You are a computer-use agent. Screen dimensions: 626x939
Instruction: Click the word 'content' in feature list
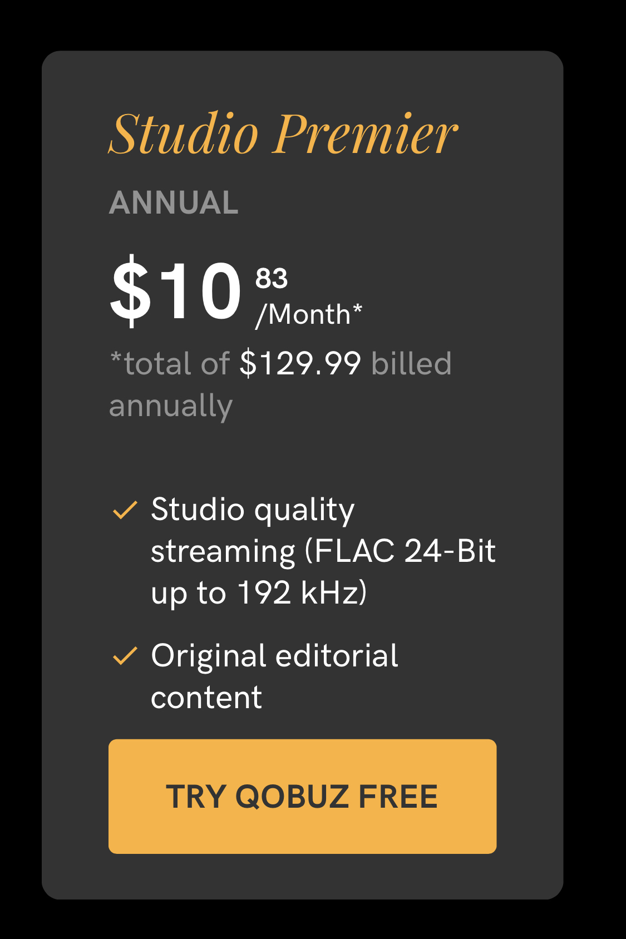click(206, 698)
